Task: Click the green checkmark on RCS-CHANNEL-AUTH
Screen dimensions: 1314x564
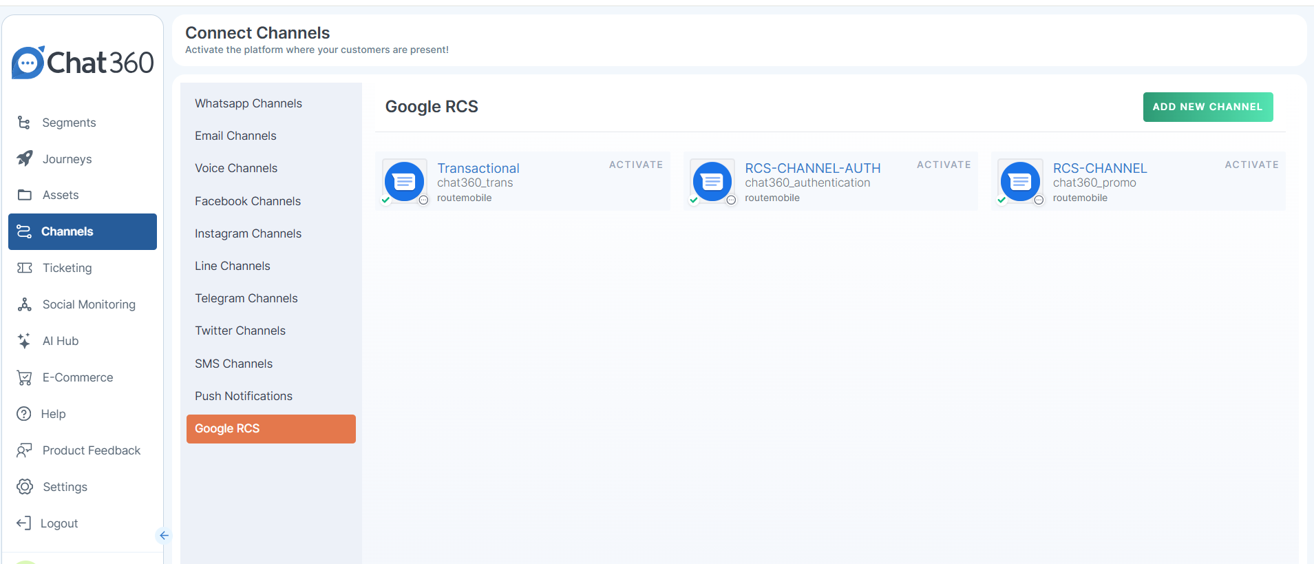Action: point(694,200)
